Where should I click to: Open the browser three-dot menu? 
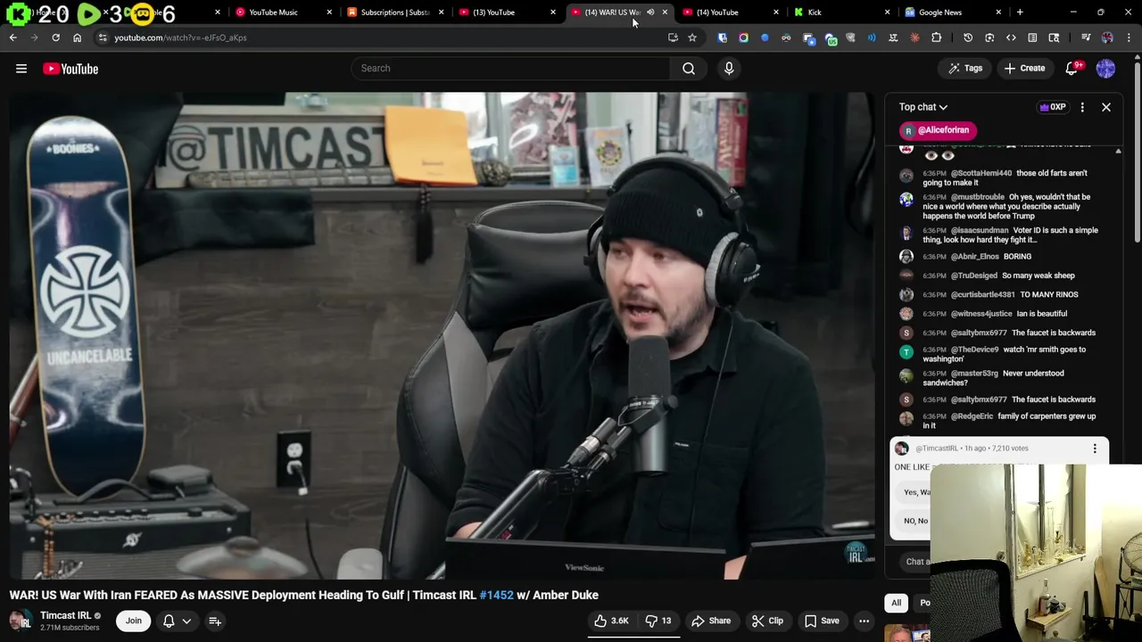[1129, 37]
